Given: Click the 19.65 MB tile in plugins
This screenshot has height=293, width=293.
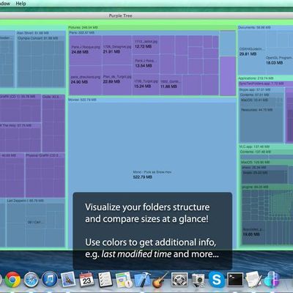Looking at the screenshot, I should pos(253,232).
